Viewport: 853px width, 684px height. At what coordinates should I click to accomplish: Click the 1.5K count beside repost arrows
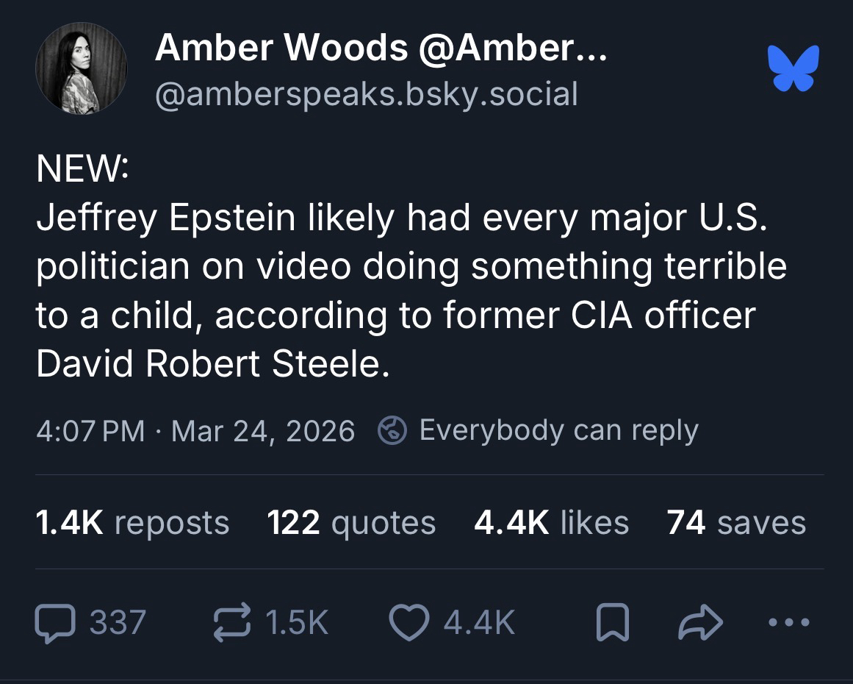[x=296, y=622]
